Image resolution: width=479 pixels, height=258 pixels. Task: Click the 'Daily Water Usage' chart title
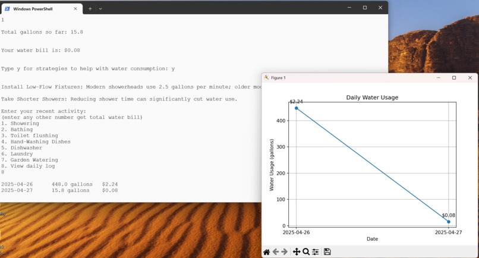click(x=372, y=97)
